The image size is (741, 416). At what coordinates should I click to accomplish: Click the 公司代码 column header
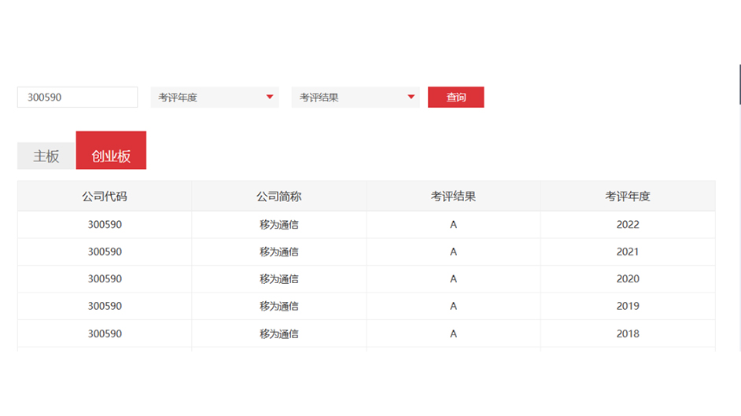(105, 197)
